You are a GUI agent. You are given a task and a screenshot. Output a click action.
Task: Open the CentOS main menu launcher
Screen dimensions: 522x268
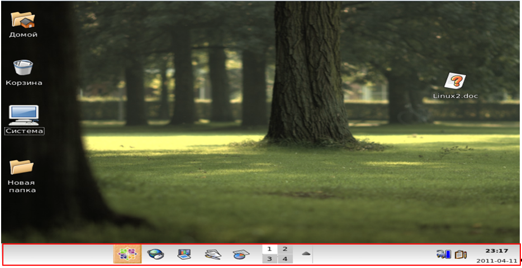tap(127, 254)
